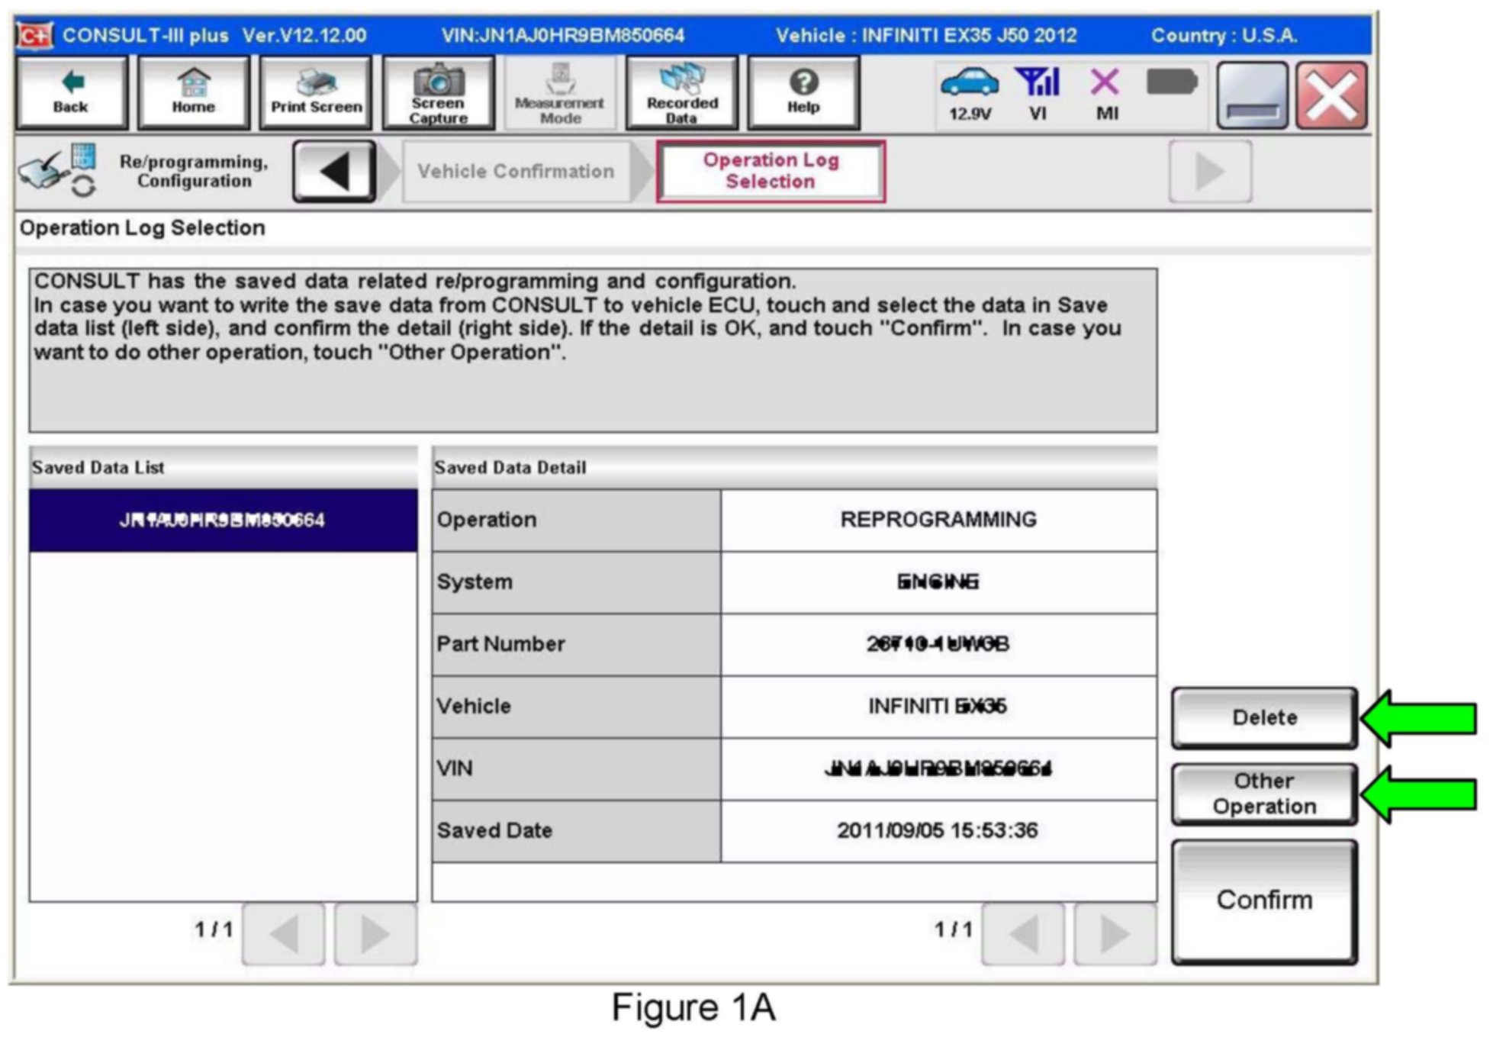Click the VI connection signal icon

click(1038, 92)
